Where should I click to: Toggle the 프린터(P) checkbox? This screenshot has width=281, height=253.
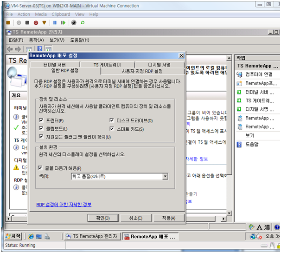point(41,120)
